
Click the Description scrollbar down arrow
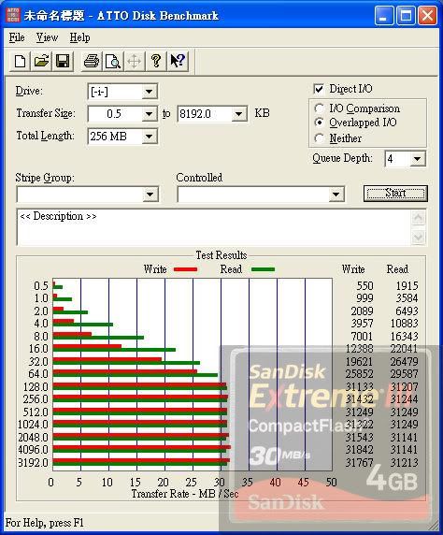419,237
